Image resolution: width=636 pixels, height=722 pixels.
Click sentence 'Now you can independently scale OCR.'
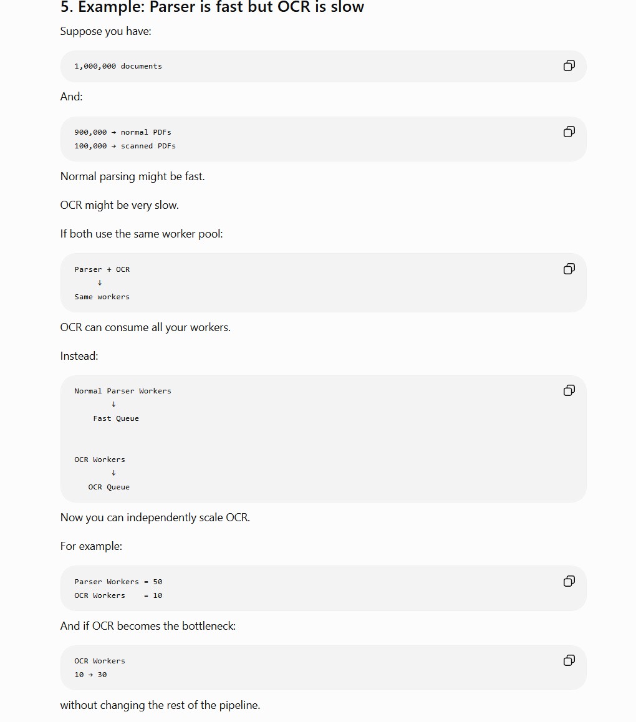click(x=155, y=517)
